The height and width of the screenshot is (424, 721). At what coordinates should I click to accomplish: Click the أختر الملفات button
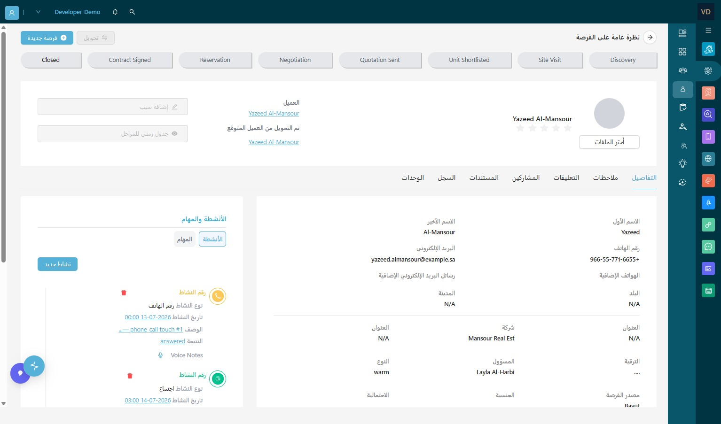pyautogui.click(x=609, y=142)
